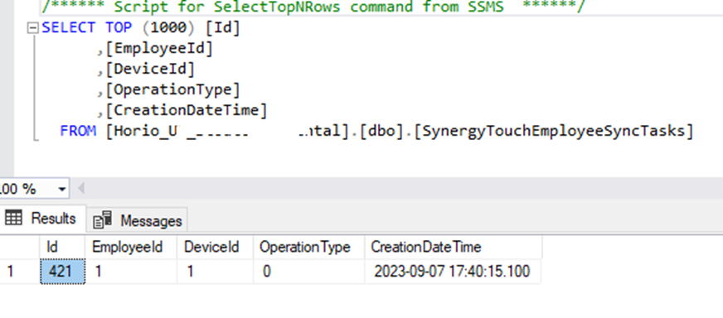This screenshot has width=723, height=318.
Task: Select the DeviceId cell in row 1
Action: pyautogui.click(x=215, y=271)
